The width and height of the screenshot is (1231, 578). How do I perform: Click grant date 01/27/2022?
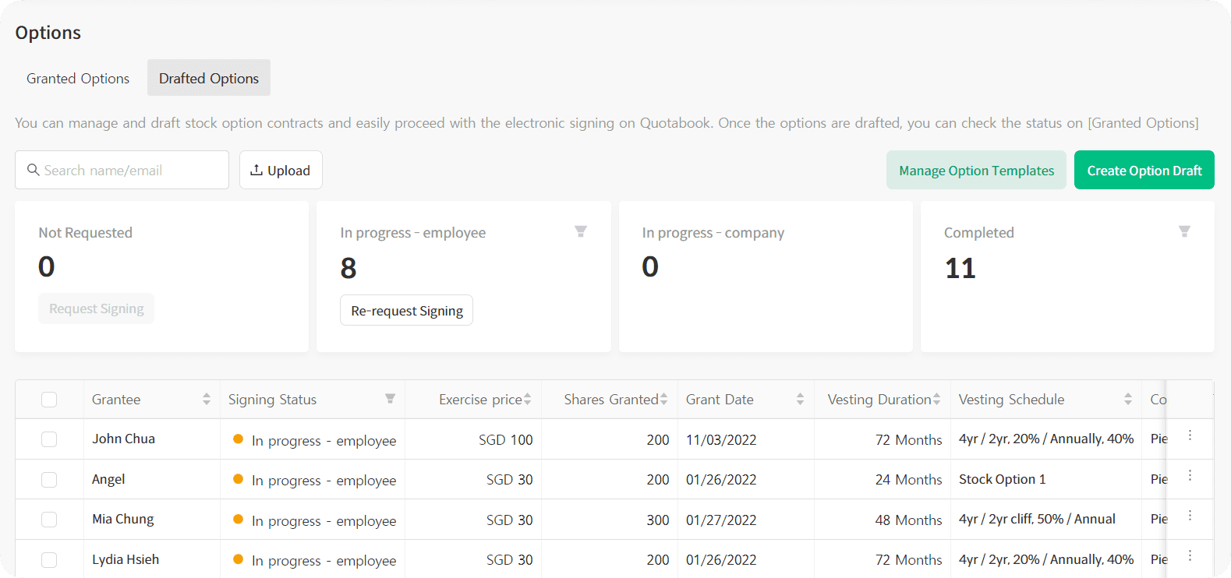coord(721,520)
